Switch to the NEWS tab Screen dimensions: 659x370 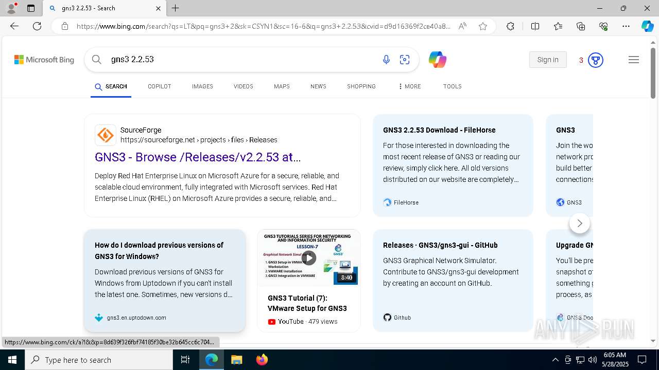click(x=318, y=86)
